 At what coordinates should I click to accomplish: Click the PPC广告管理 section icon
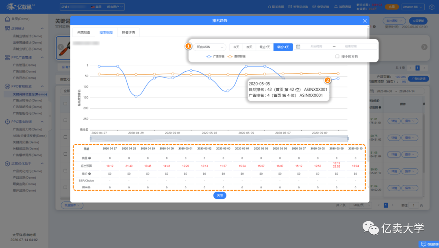[x=8, y=58]
